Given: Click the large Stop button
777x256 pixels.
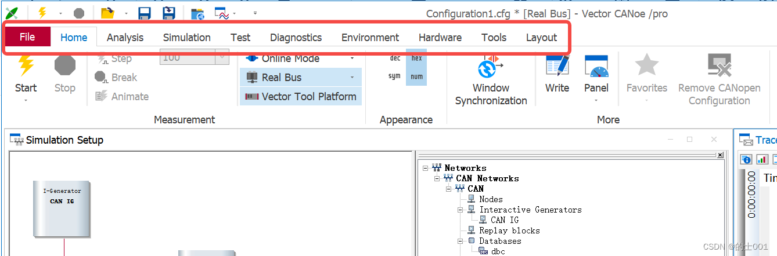Looking at the screenshot, I should (x=65, y=73).
